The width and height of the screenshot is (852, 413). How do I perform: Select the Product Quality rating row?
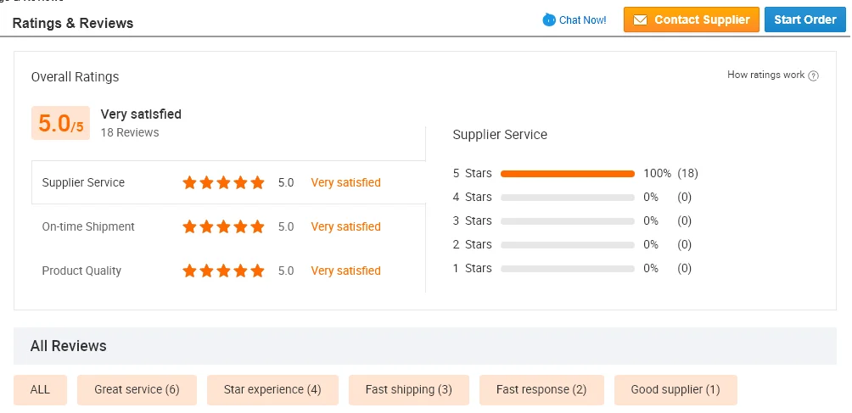(81, 271)
